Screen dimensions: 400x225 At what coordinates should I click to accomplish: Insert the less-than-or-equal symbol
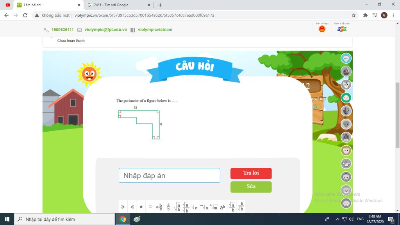pos(132,207)
